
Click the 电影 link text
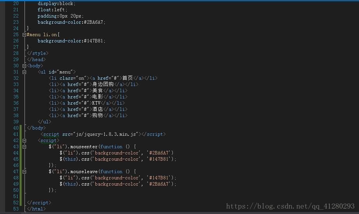(97, 97)
